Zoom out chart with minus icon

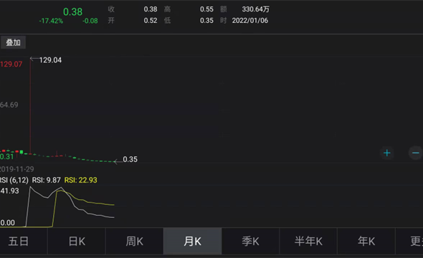415,153
